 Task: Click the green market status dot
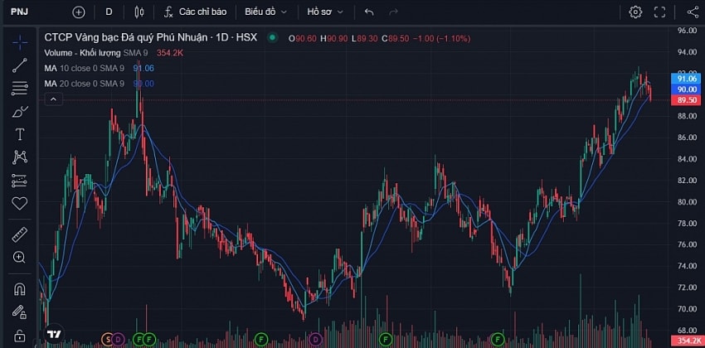273,38
